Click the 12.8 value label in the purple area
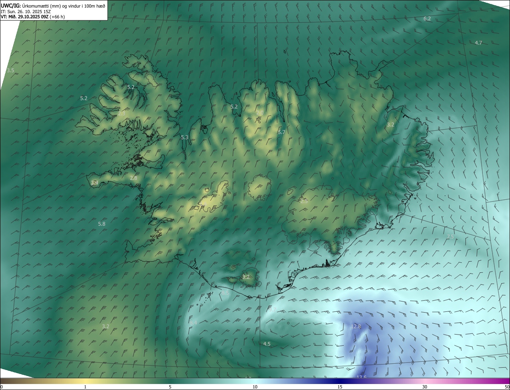This screenshot has height=390, width=510. click(x=356, y=326)
